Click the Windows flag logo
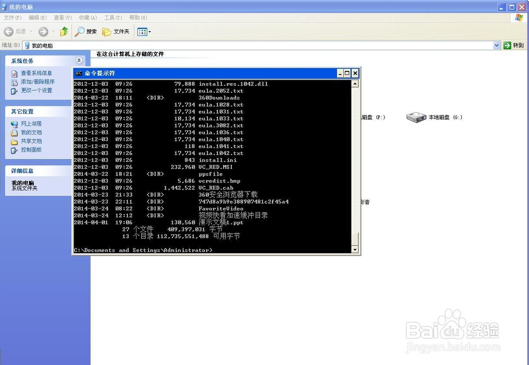 [x=519, y=17]
